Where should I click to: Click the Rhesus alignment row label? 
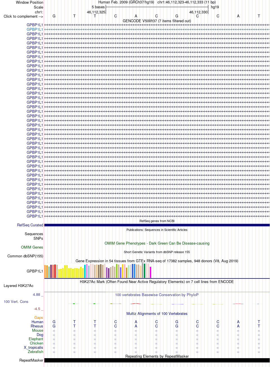pyautogui.click(x=37, y=326)
